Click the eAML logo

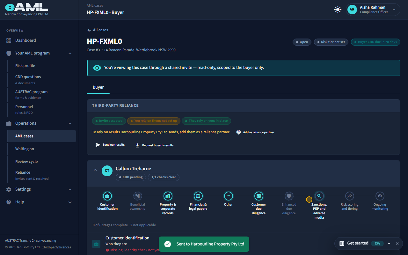click(x=26, y=8)
